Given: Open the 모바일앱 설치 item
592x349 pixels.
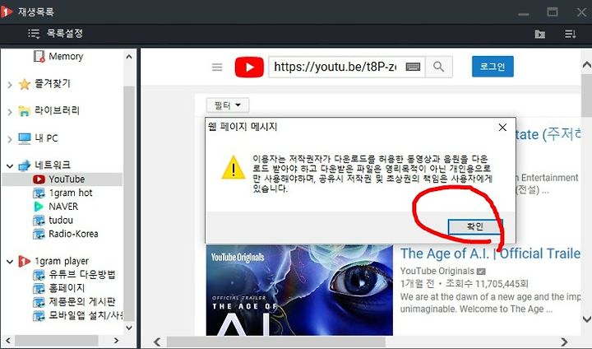Looking at the screenshot, I should [86, 315].
